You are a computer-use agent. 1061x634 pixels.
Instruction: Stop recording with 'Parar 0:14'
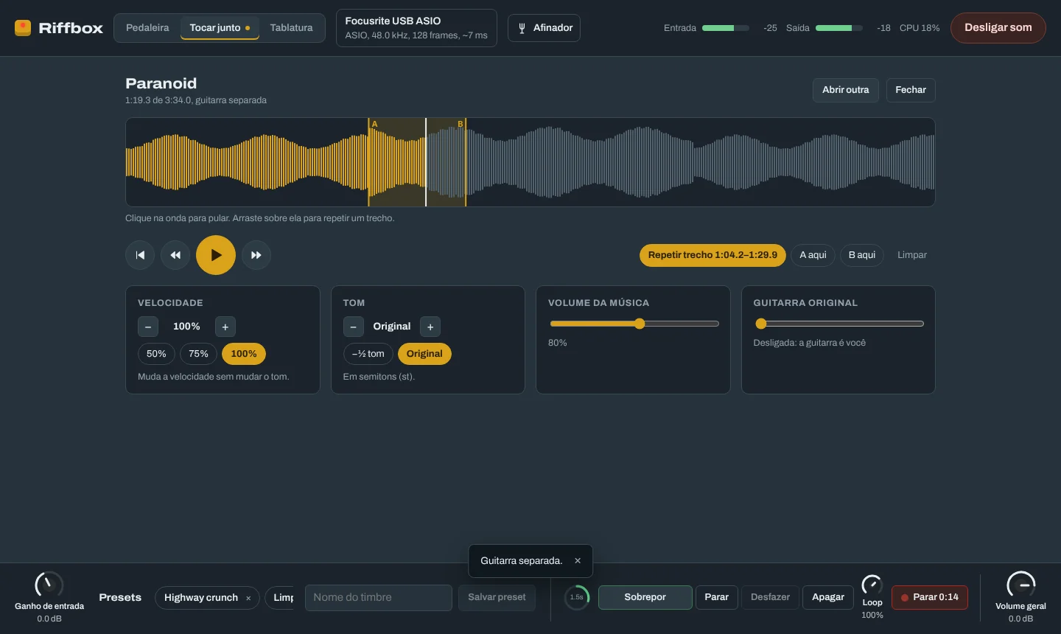point(930,597)
